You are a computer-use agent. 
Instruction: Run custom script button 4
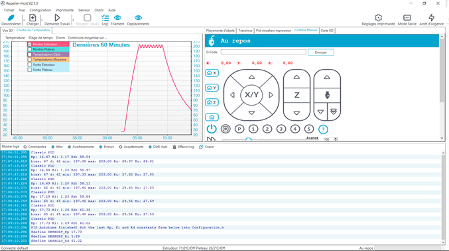[x=295, y=129]
